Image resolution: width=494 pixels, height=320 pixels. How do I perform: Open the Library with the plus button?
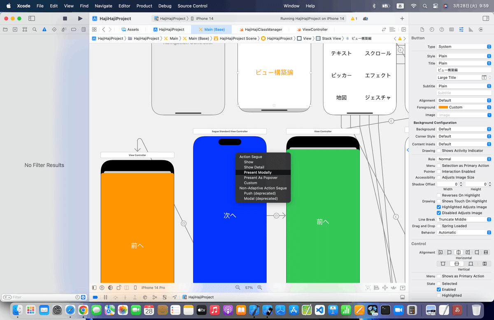tap(402, 18)
